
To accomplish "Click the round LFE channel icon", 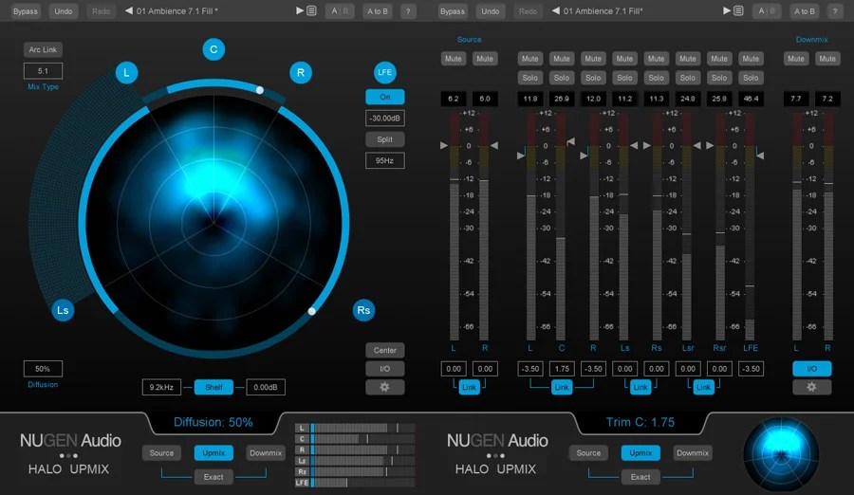I will coord(384,72).
